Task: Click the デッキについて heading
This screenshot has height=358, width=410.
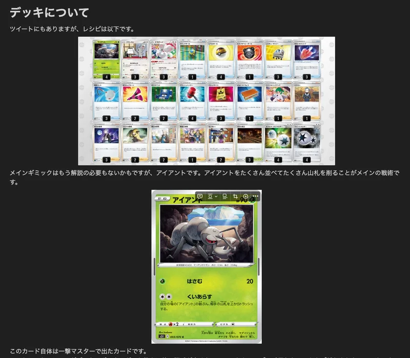Action: click(50, 13)
